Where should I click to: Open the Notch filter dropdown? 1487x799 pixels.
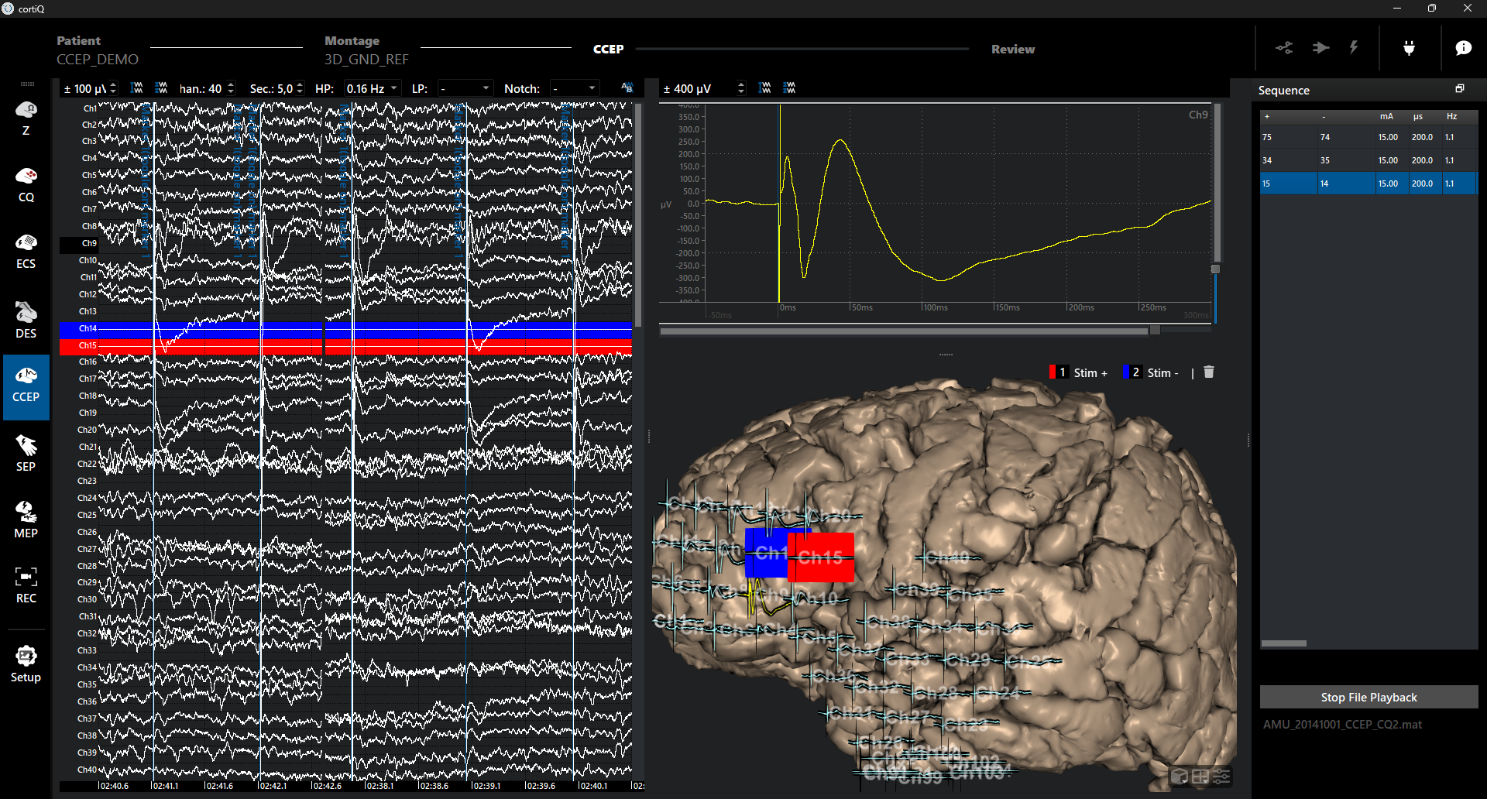[574, 87]
